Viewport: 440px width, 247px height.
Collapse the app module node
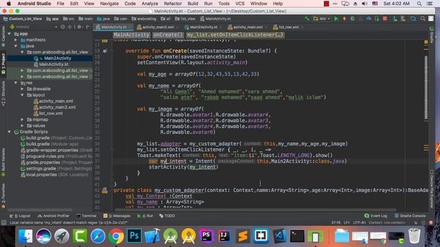pyautogui.click(x=10, y=34)
